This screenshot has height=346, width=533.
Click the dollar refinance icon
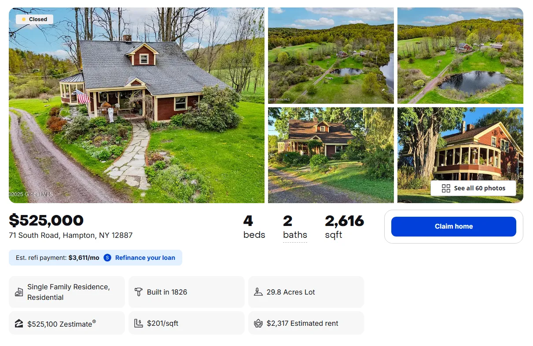point(107,258)
